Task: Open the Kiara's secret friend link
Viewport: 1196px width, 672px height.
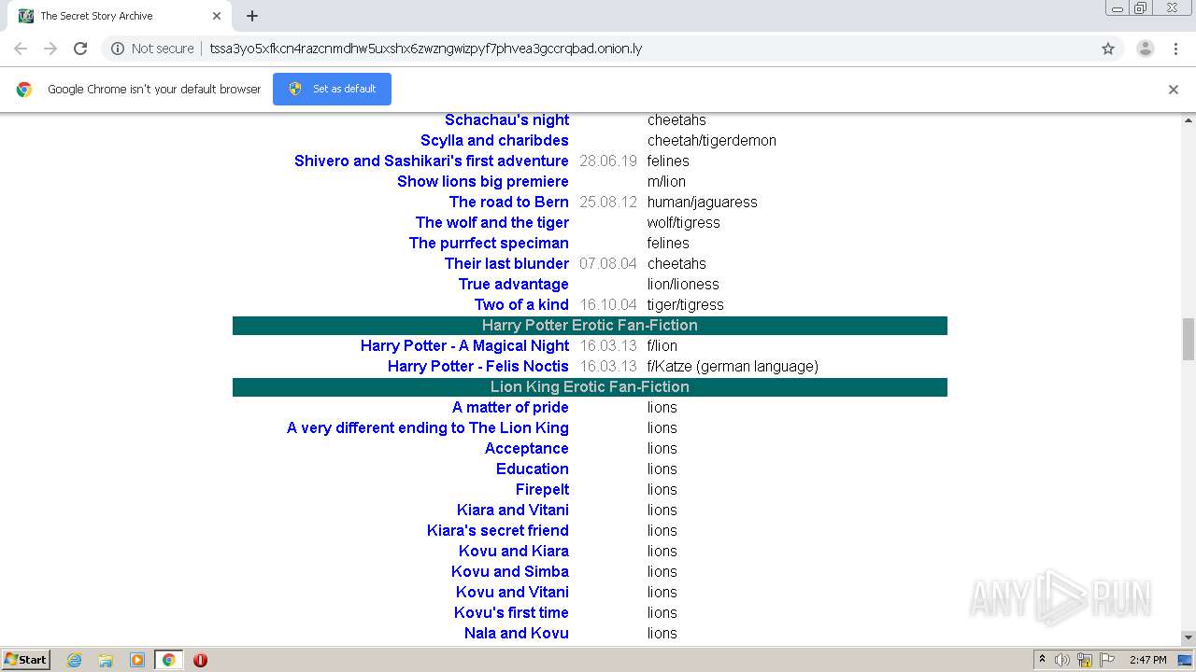Action: (498, 530)
